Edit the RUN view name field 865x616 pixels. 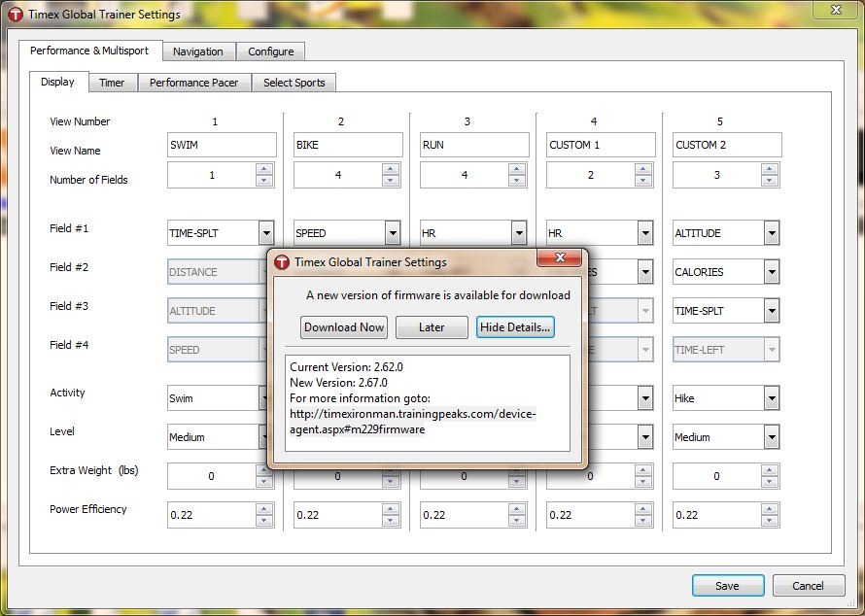[x=474, y=145]
